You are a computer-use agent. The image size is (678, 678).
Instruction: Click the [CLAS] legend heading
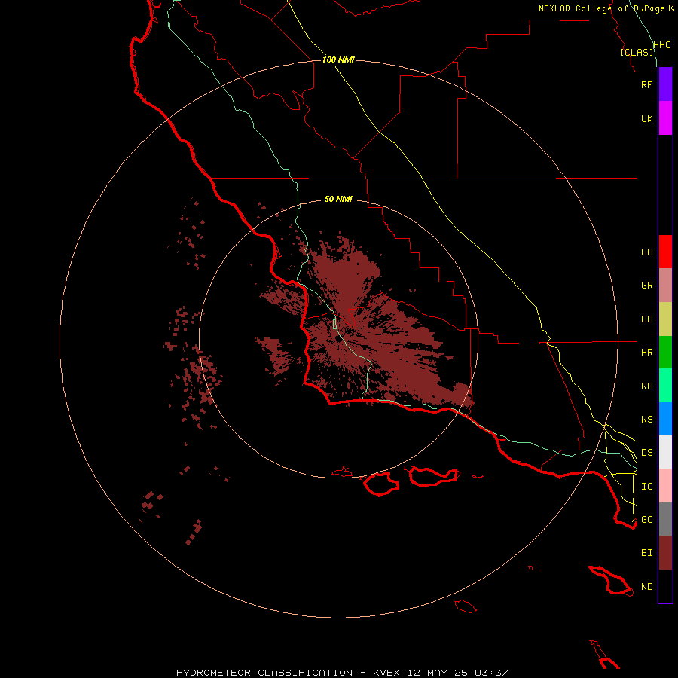[637, 52]
